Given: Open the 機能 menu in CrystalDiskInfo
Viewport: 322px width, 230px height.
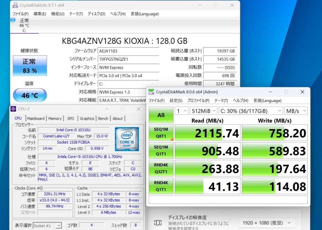Looking at the screenshot, I should coord(57,14).
